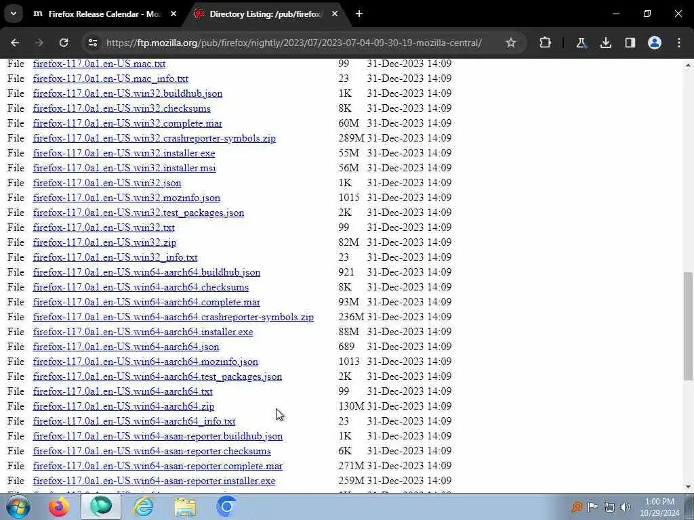Click the address bar URL field
This screenshot has height=520, width=694.
[x=294, y=43]
